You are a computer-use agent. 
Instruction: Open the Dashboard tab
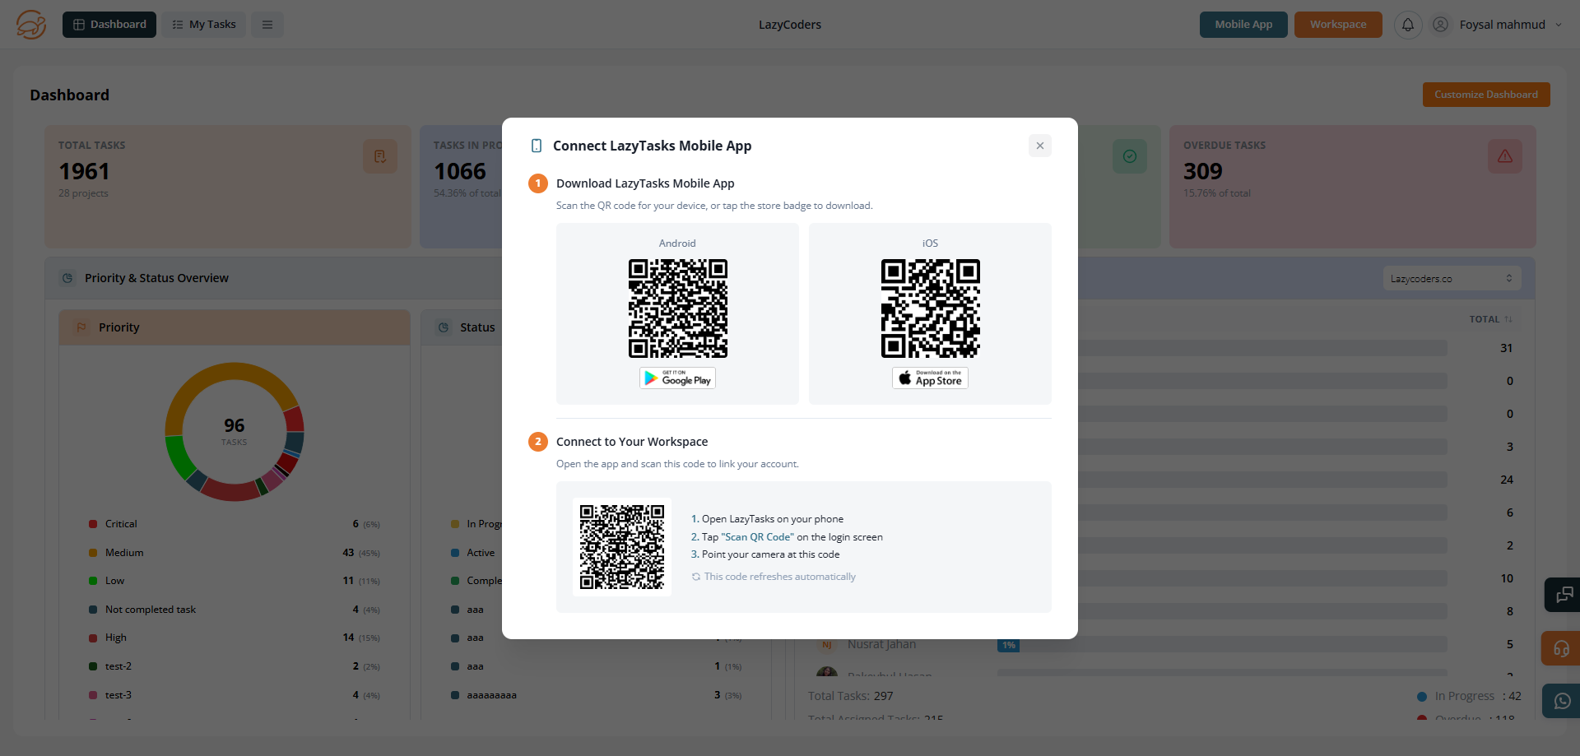[109, 25]
